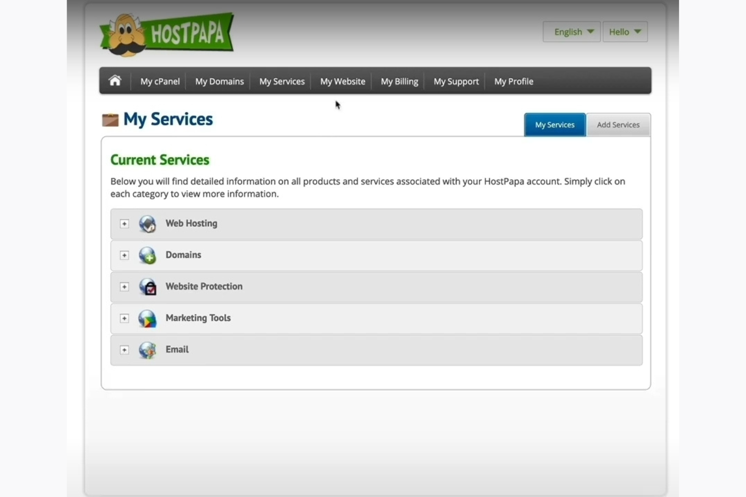Open the English language dropdown
Image resolution: width=746 pixels, height=497 pixels.
(x=571, y=31)
